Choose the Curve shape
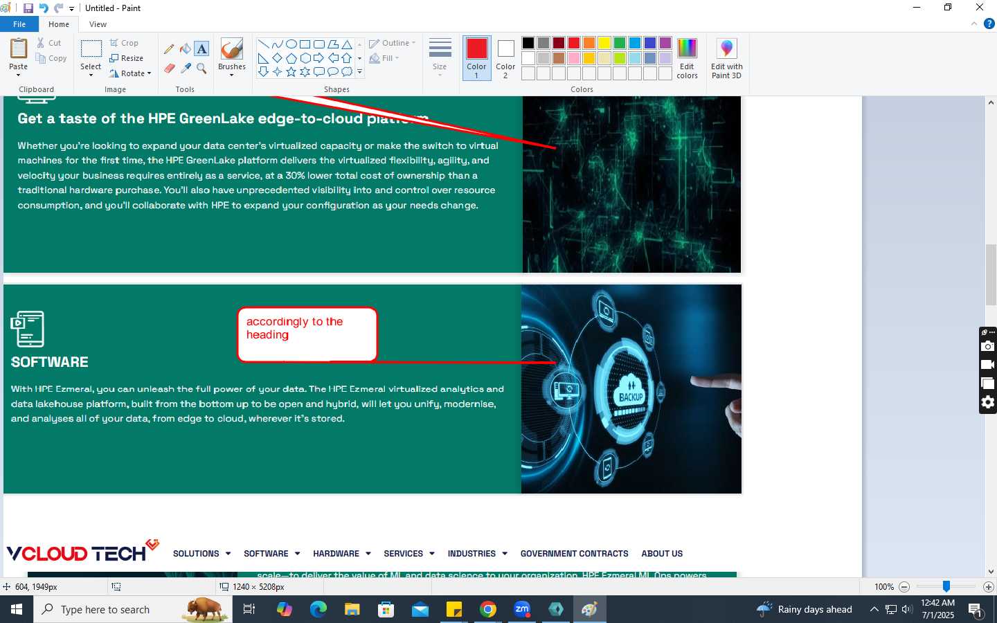The width and height of the screenshot is (997, 623). point(277,44)
